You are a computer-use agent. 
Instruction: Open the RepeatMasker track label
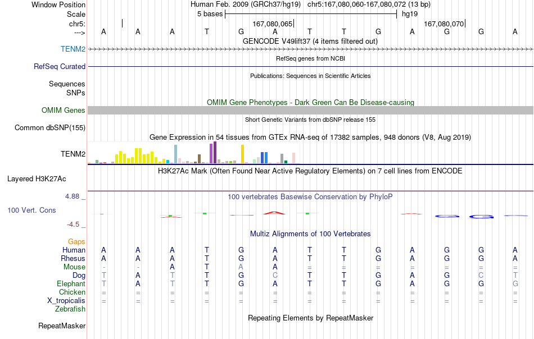(x=62, y=326)
